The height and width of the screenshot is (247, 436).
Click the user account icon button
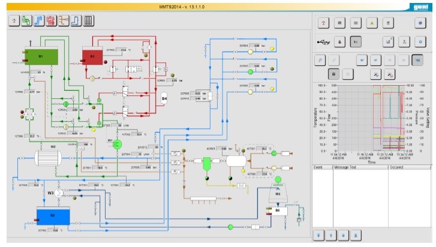(404, 41)
